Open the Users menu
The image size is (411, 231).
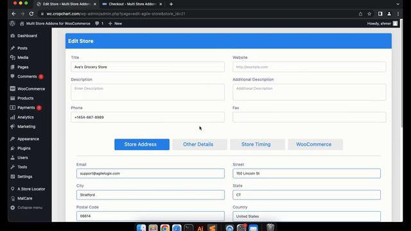pyautogui.click(x=22, y=158)
